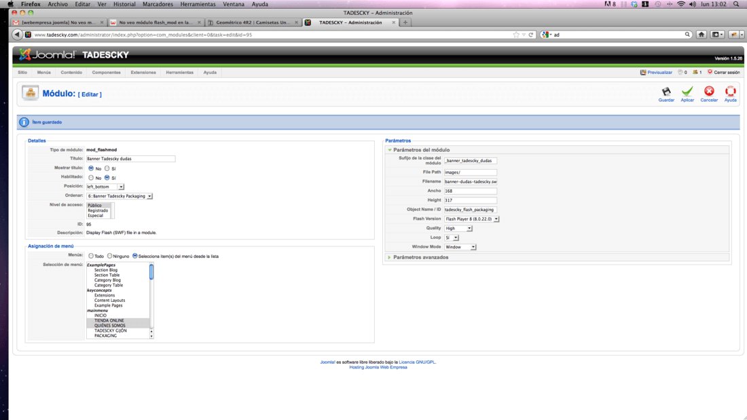The height and width of the screenshot is (420, 747).
Task: Select No for Mostrar título
Action: [x=91, y=168]
